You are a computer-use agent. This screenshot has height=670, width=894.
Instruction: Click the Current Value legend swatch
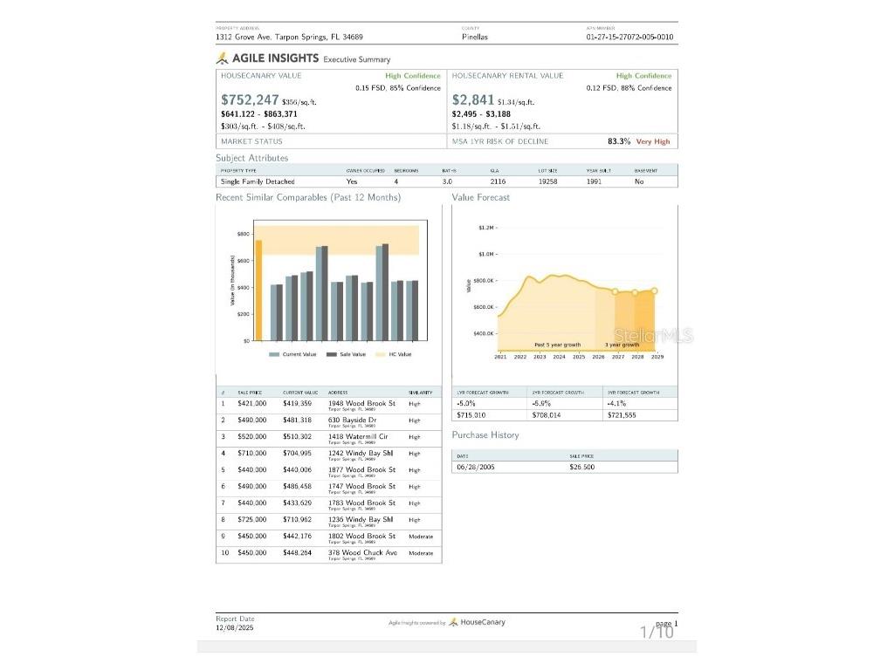[274, 354]
